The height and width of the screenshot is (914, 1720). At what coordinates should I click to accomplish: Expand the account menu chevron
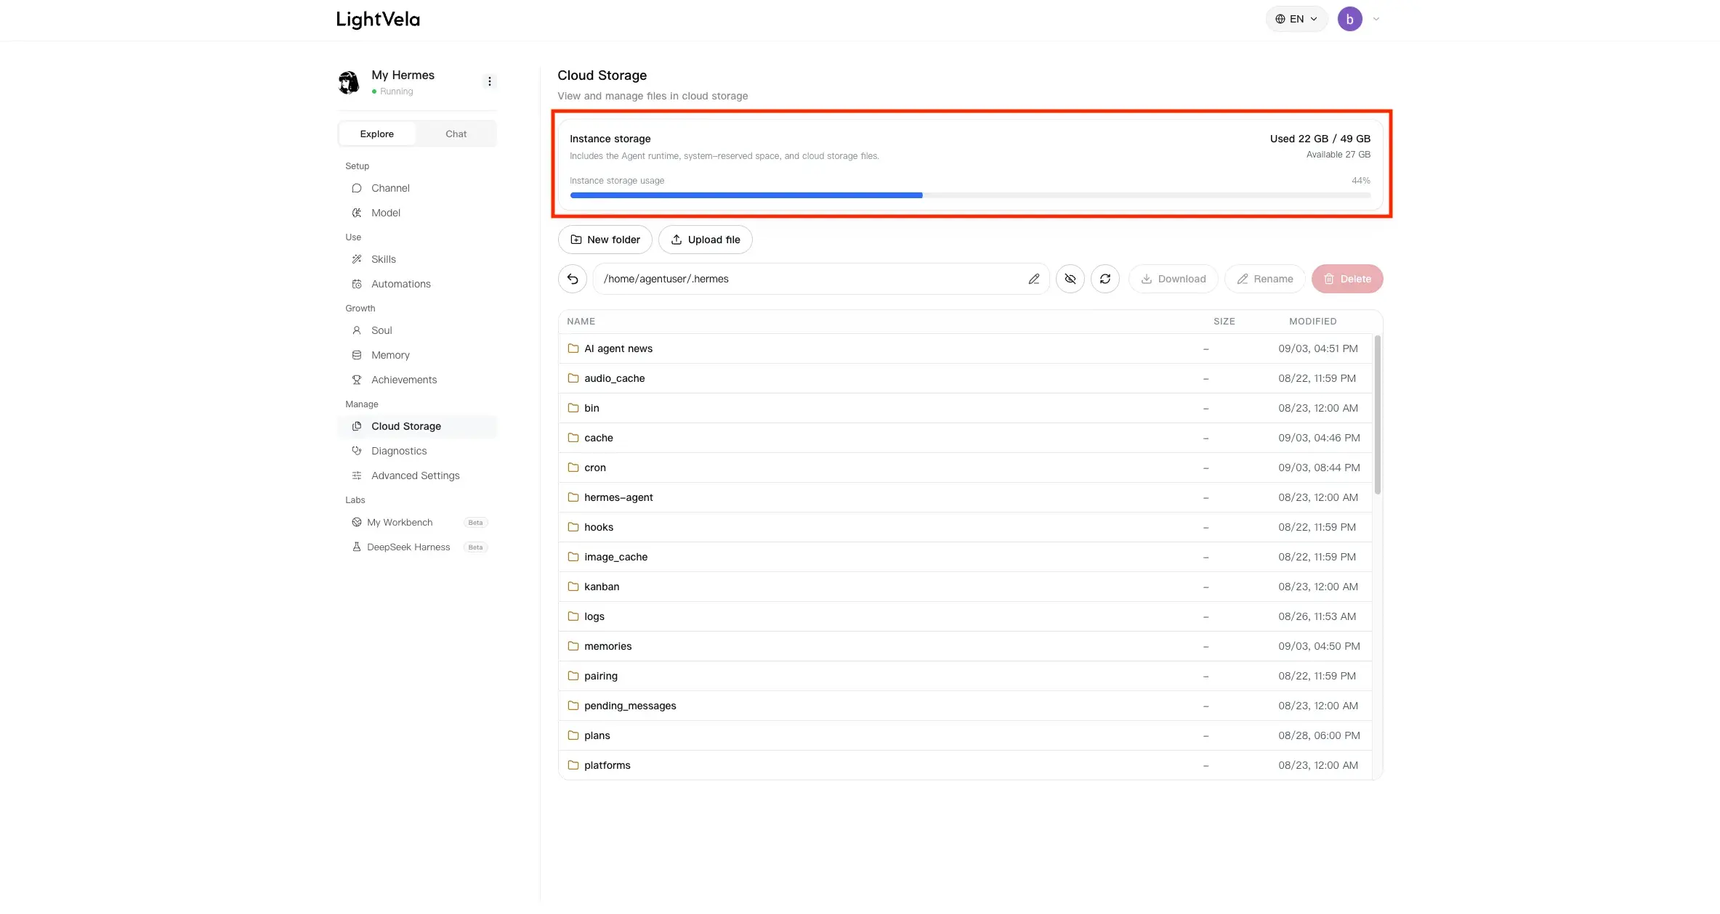tap(1376, 19)
